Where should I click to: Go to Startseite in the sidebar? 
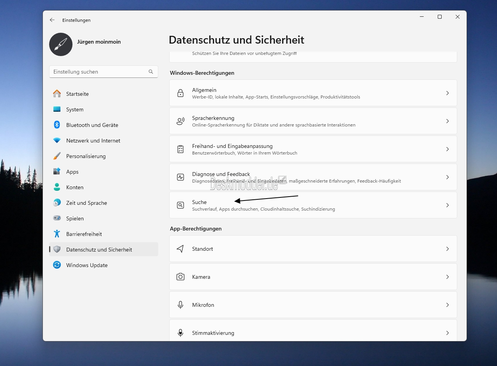click(104, 94)
